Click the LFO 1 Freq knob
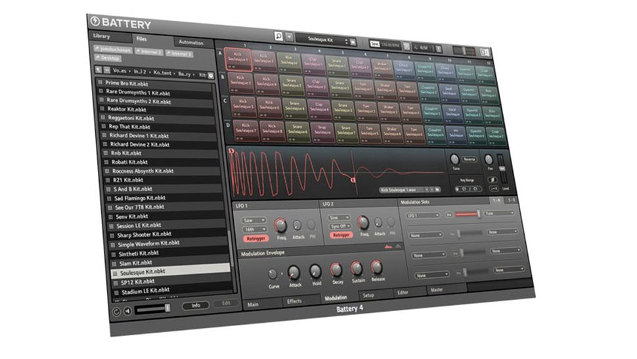 point(280,226)
